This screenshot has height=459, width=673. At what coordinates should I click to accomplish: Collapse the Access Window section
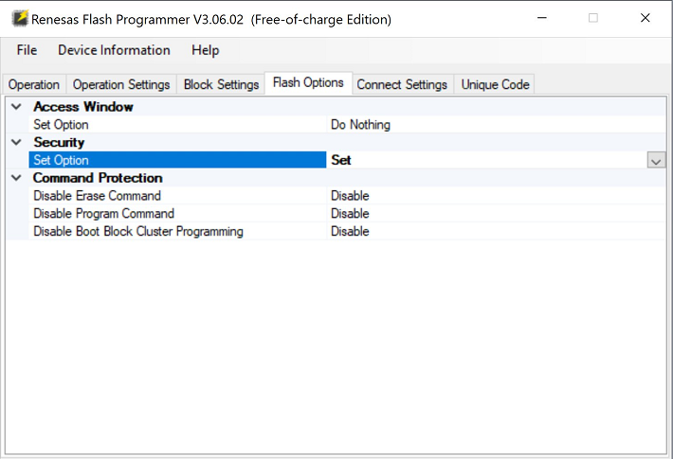coord(16,106)
